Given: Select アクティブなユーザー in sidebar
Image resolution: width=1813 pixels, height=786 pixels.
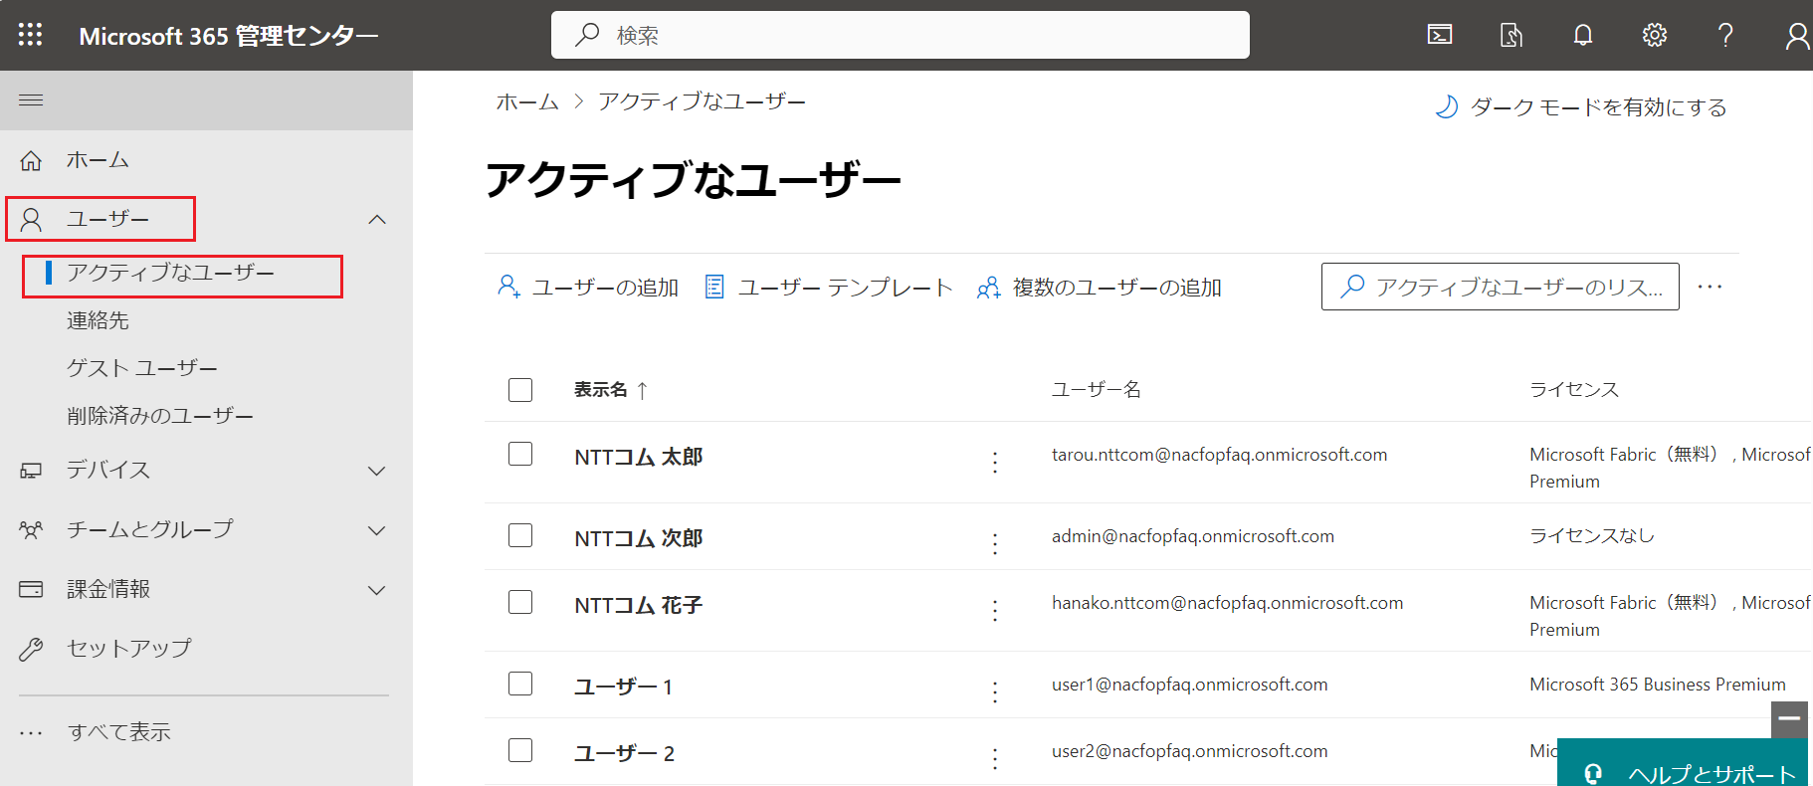Looking at the screenshot, I should 170,273.
